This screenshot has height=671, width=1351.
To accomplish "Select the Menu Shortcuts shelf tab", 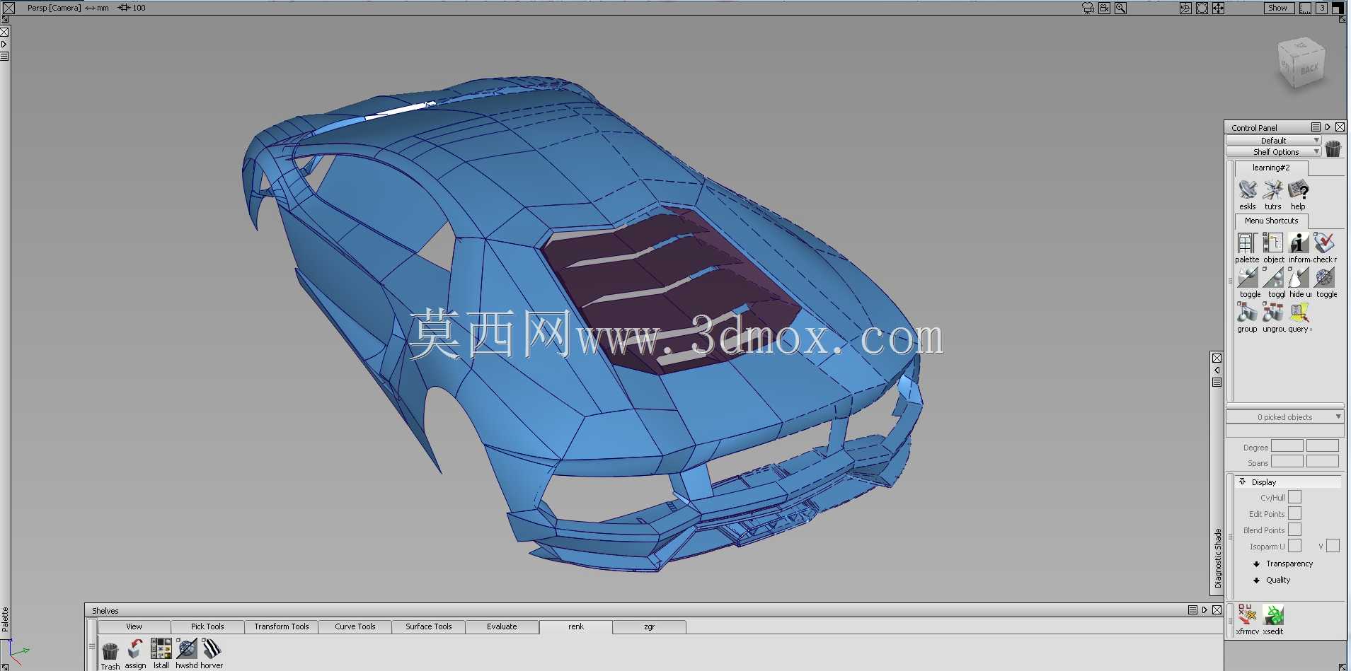I will point(1271,221).
